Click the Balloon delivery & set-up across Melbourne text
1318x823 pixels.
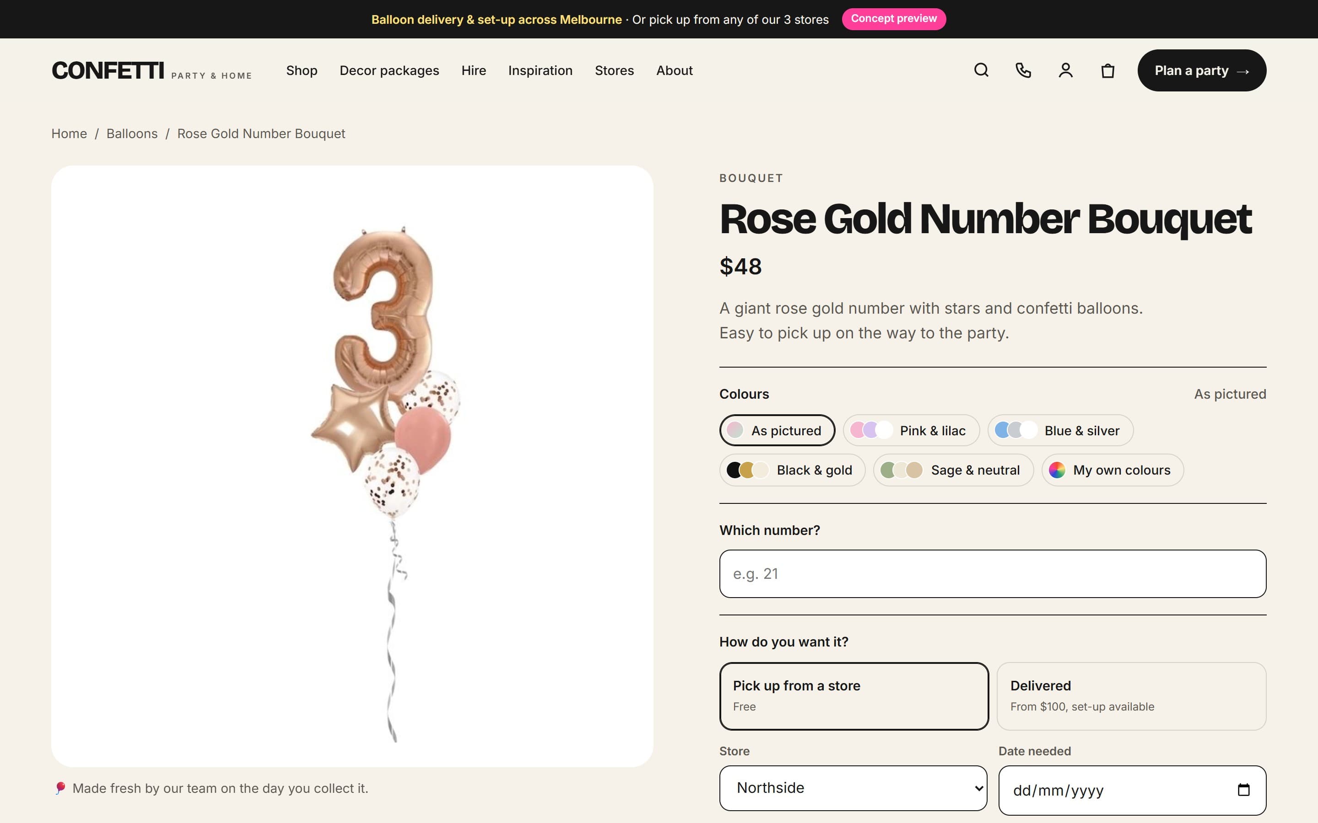click(x=496, y=20)
